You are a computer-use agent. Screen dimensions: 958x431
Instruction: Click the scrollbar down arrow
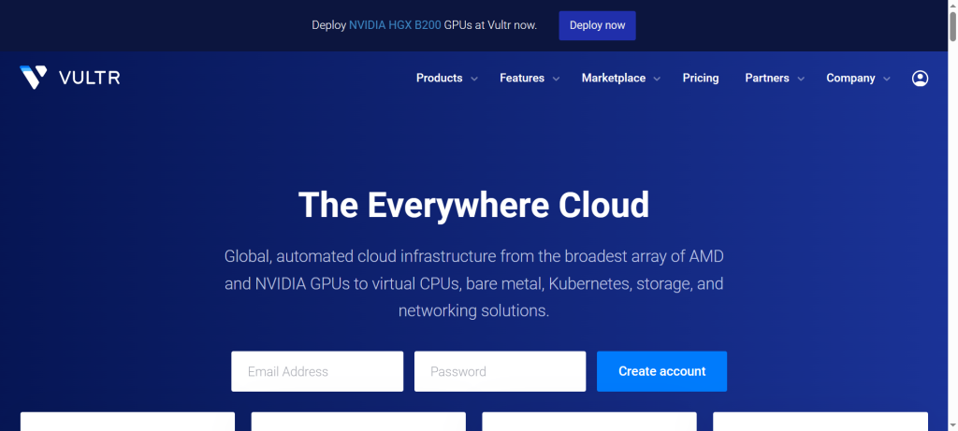point(952,425)
